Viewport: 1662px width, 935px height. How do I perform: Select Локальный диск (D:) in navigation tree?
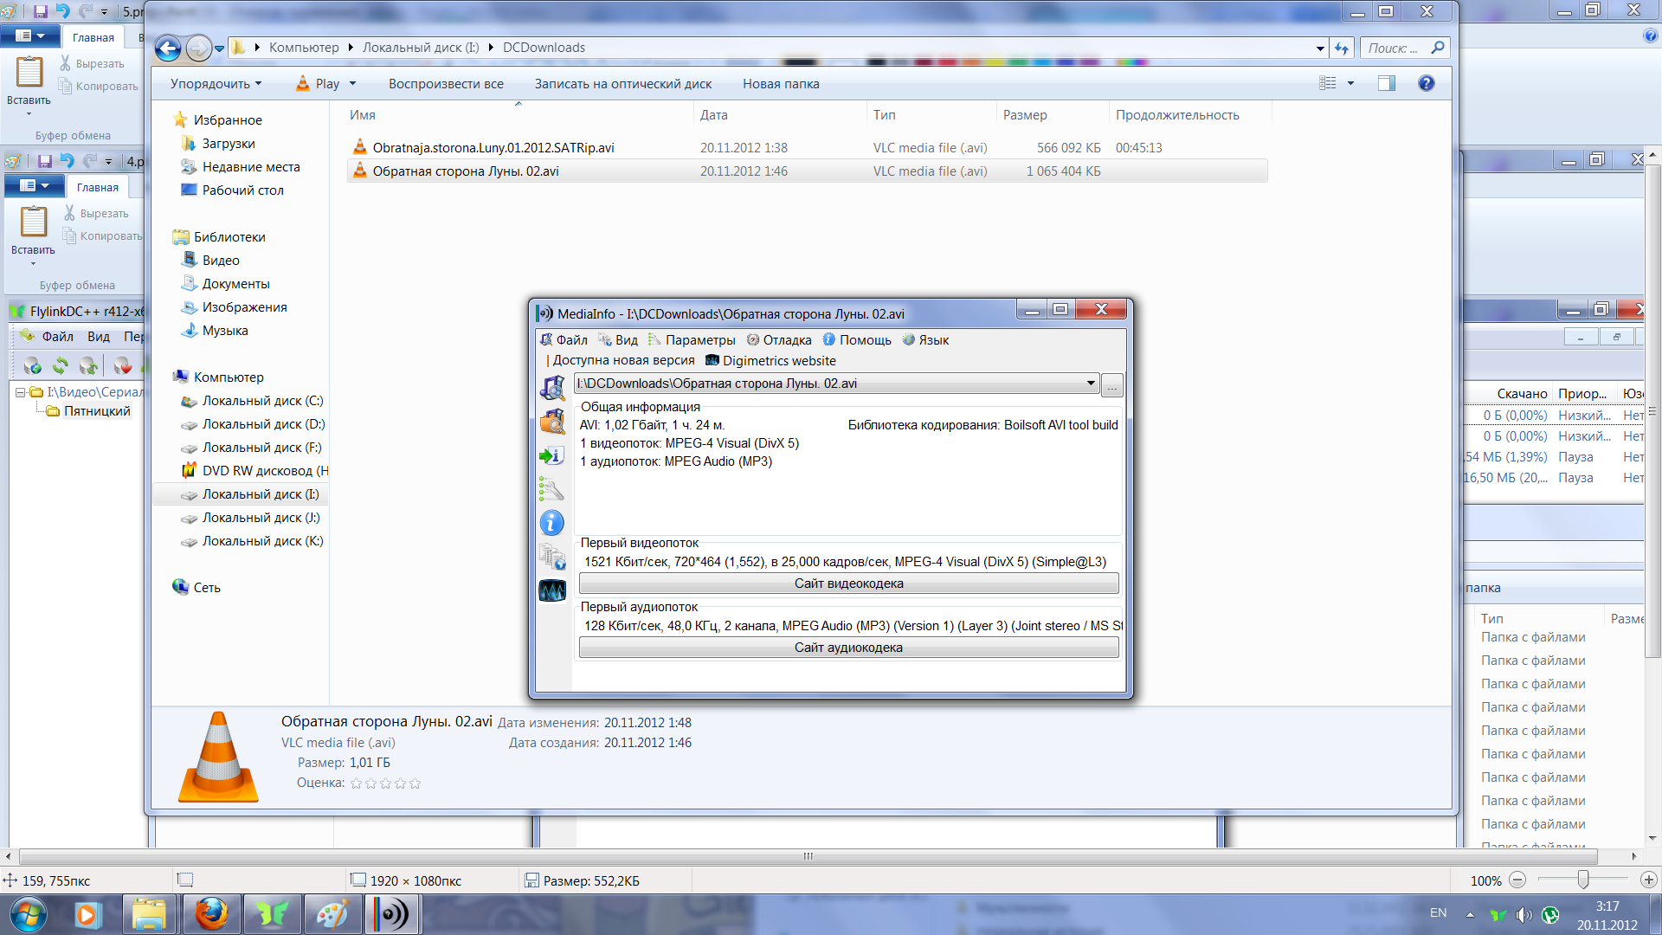click(263, 424)
